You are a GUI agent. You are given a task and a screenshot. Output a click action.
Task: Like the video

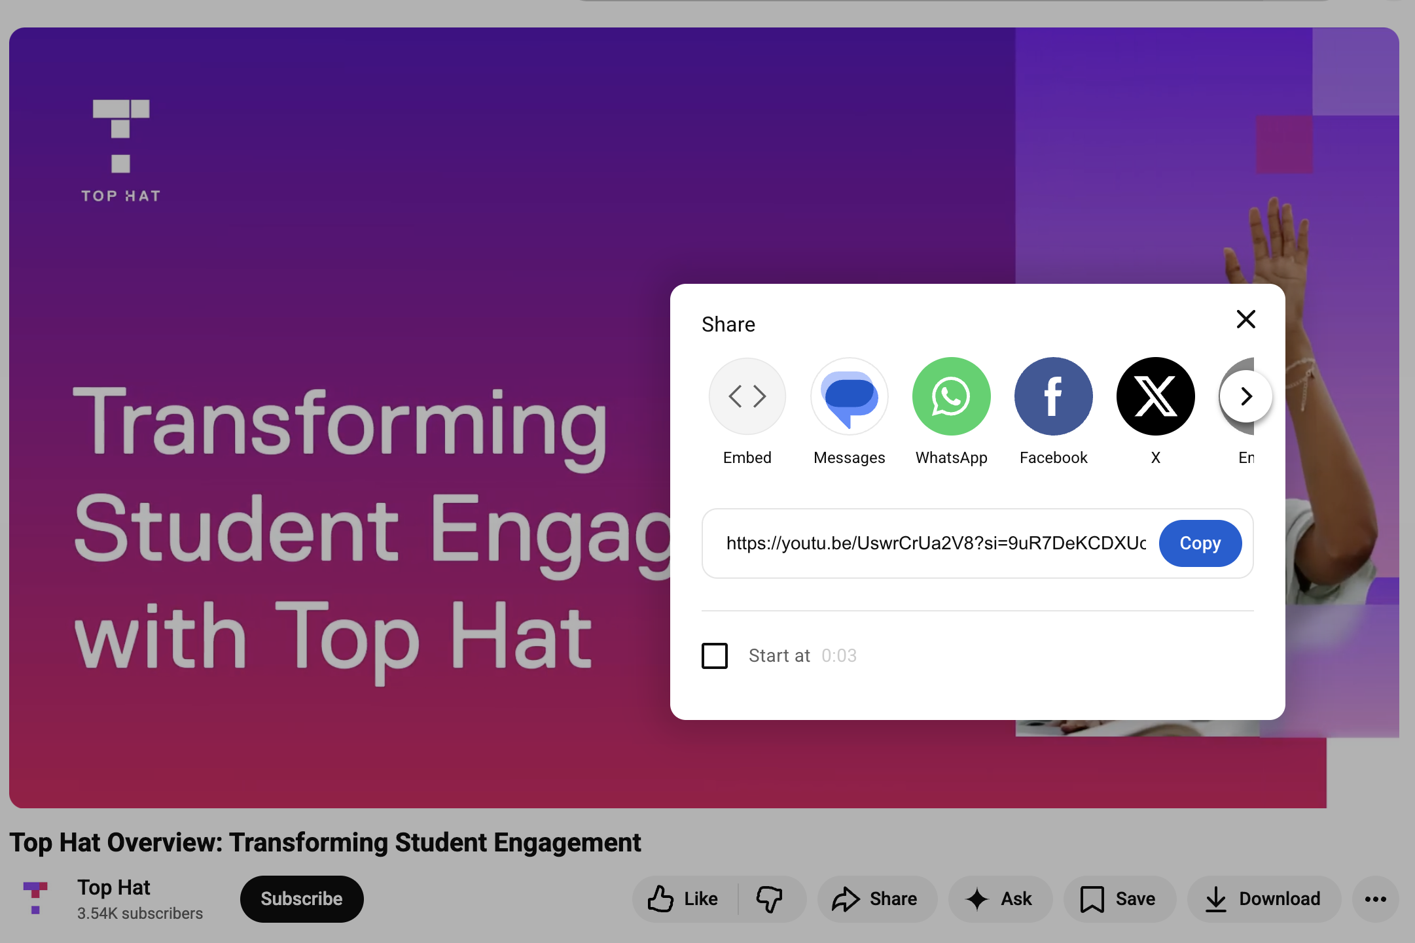[x=685, y=899]
